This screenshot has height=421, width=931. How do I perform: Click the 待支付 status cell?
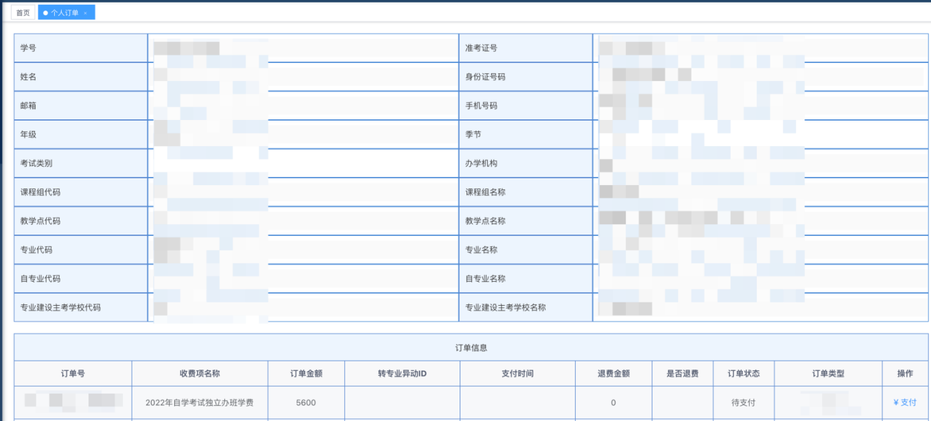tap(744, 402)
